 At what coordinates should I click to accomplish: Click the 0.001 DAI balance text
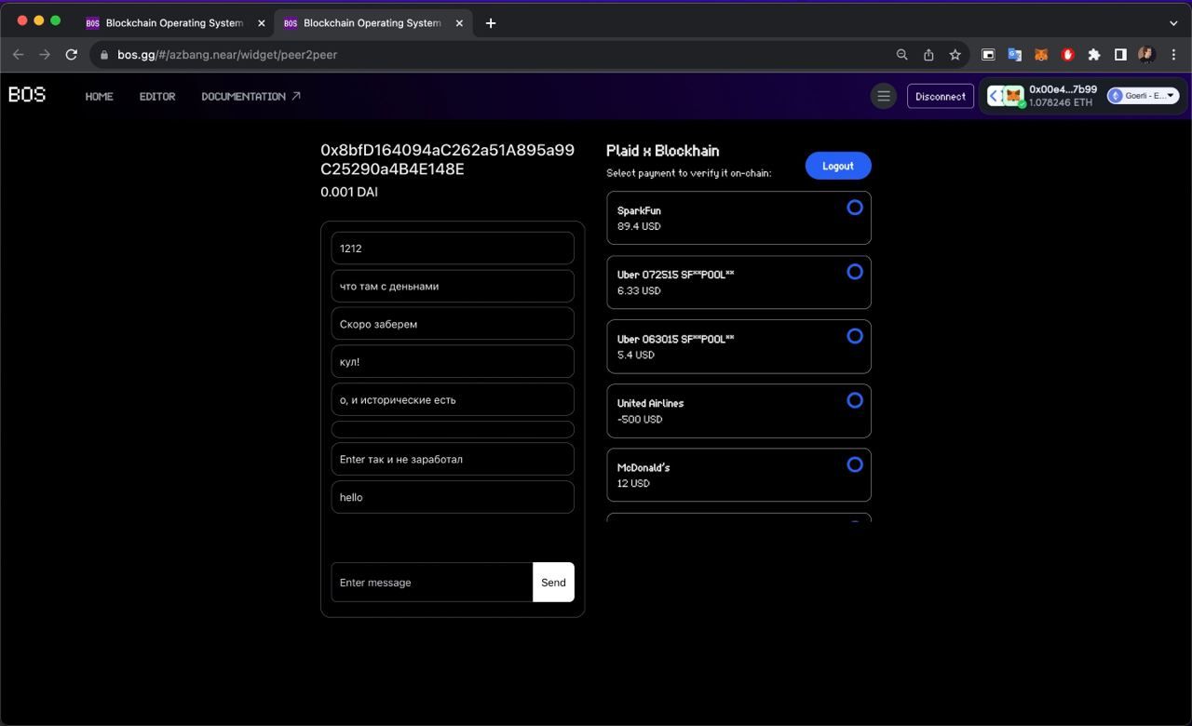349,192
